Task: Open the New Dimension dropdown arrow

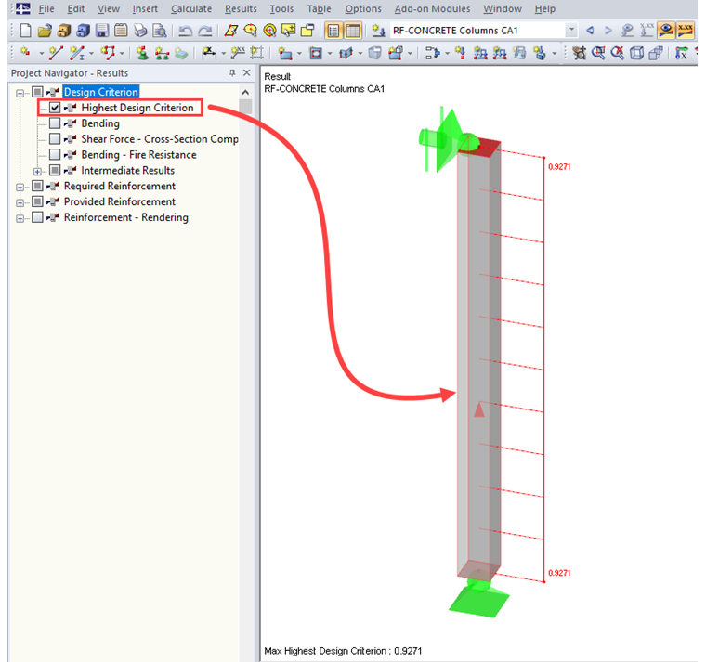Action: coord(223,54)
